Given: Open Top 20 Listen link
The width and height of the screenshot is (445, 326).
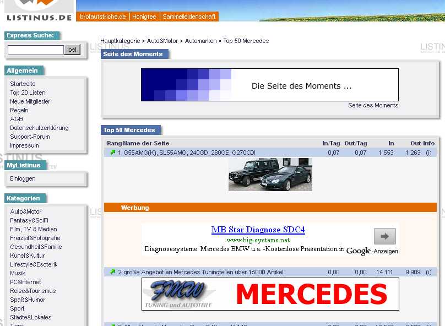Looking at the screenshot, I should (x=28, y=93).
